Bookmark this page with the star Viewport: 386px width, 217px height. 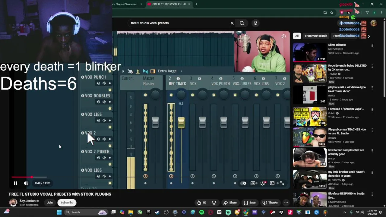(x=332, y=13)
